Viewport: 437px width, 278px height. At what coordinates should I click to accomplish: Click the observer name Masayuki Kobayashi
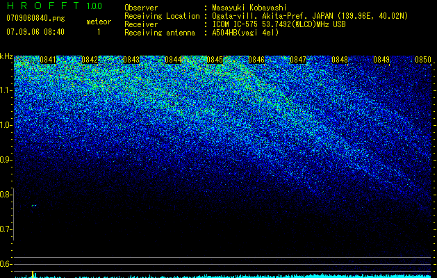pos(249,8)
